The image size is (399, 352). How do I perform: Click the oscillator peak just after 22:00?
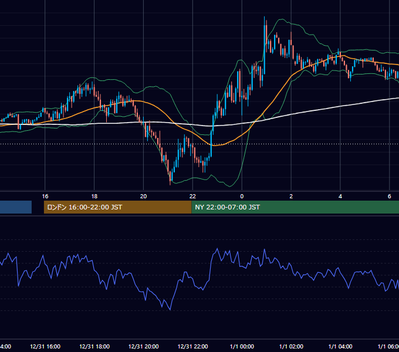click(x=217, y=249)
